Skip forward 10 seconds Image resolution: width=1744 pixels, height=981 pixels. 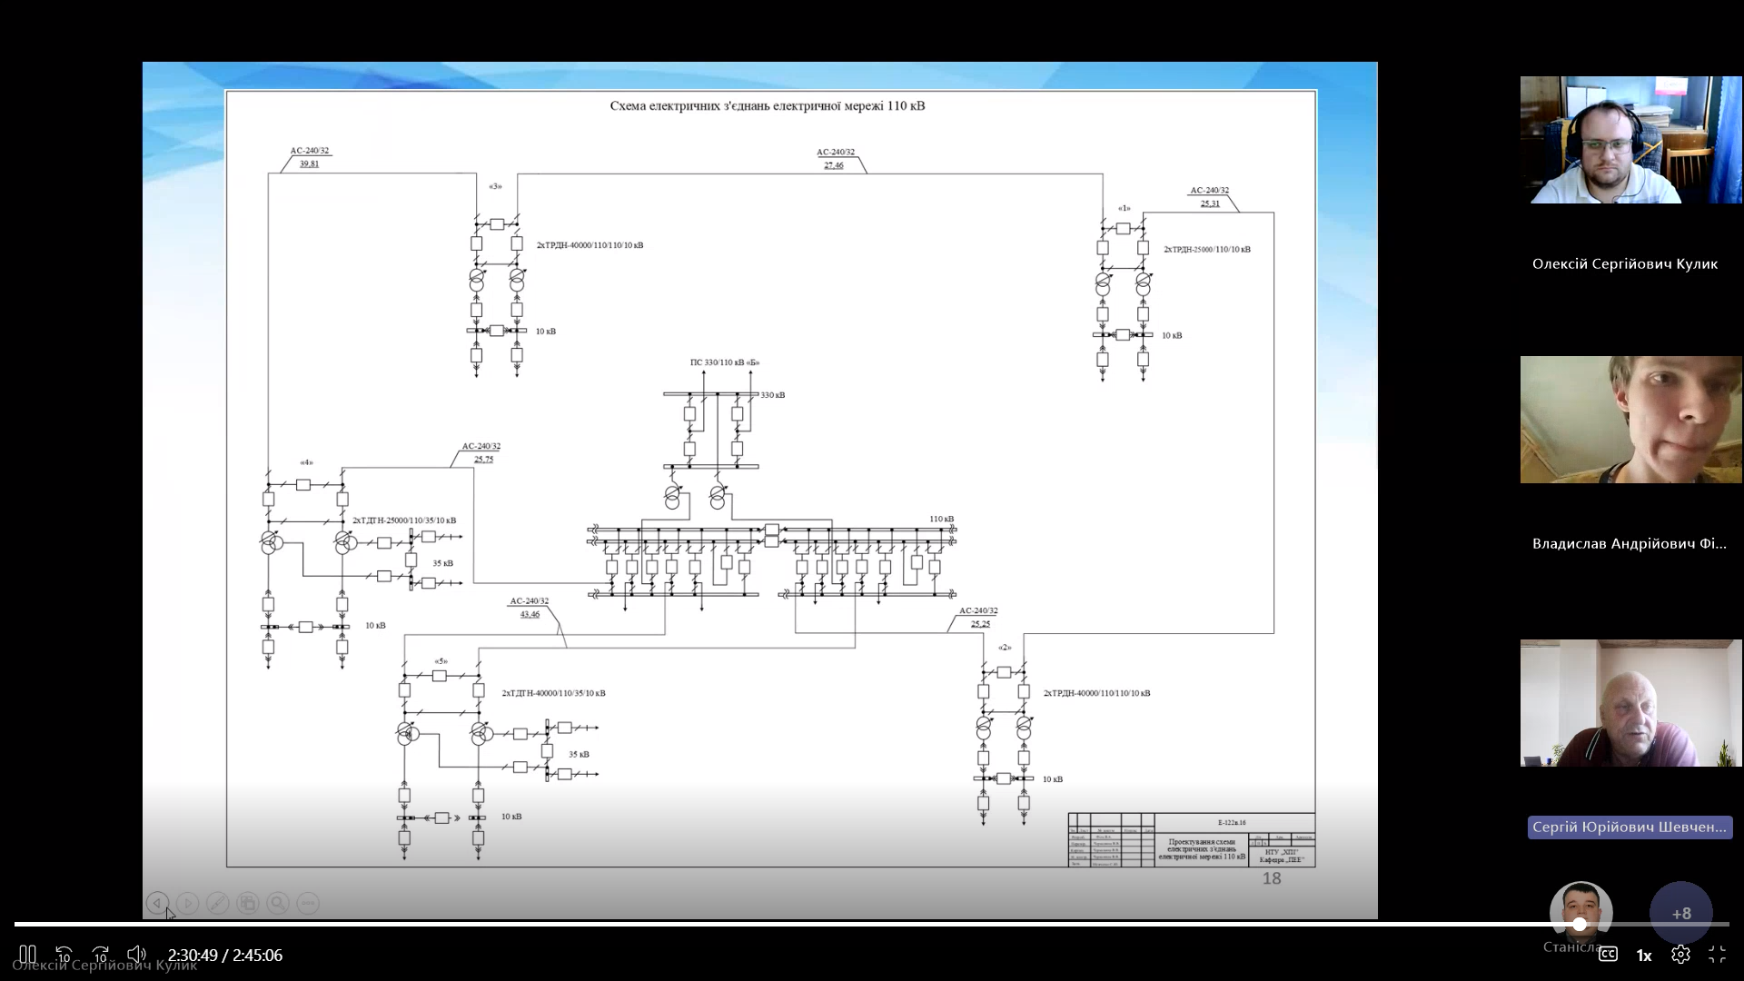coord(101,955)
